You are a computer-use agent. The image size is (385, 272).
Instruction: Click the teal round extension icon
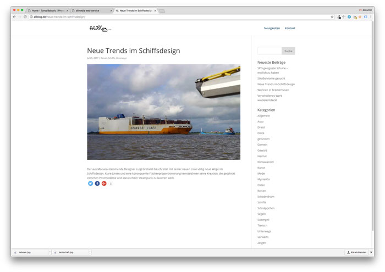tap(349, 17)
